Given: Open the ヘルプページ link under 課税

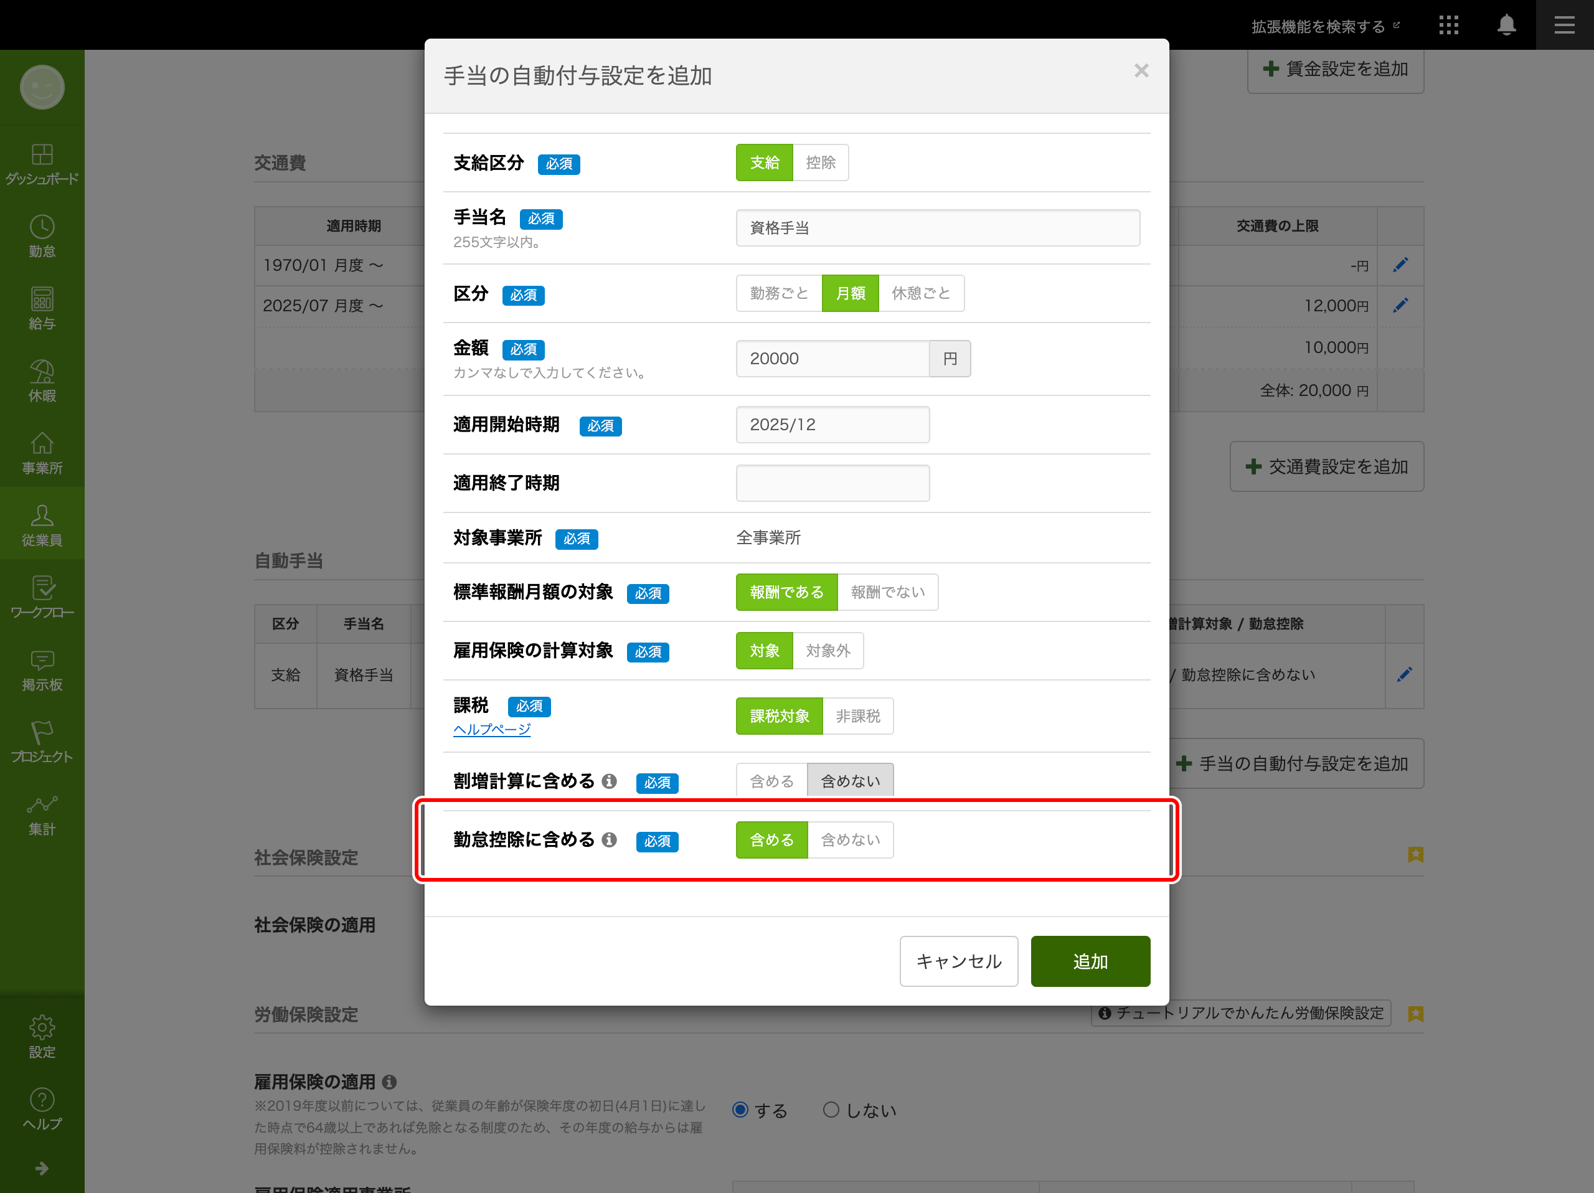Looking at the screenshot, I should 491,729.
